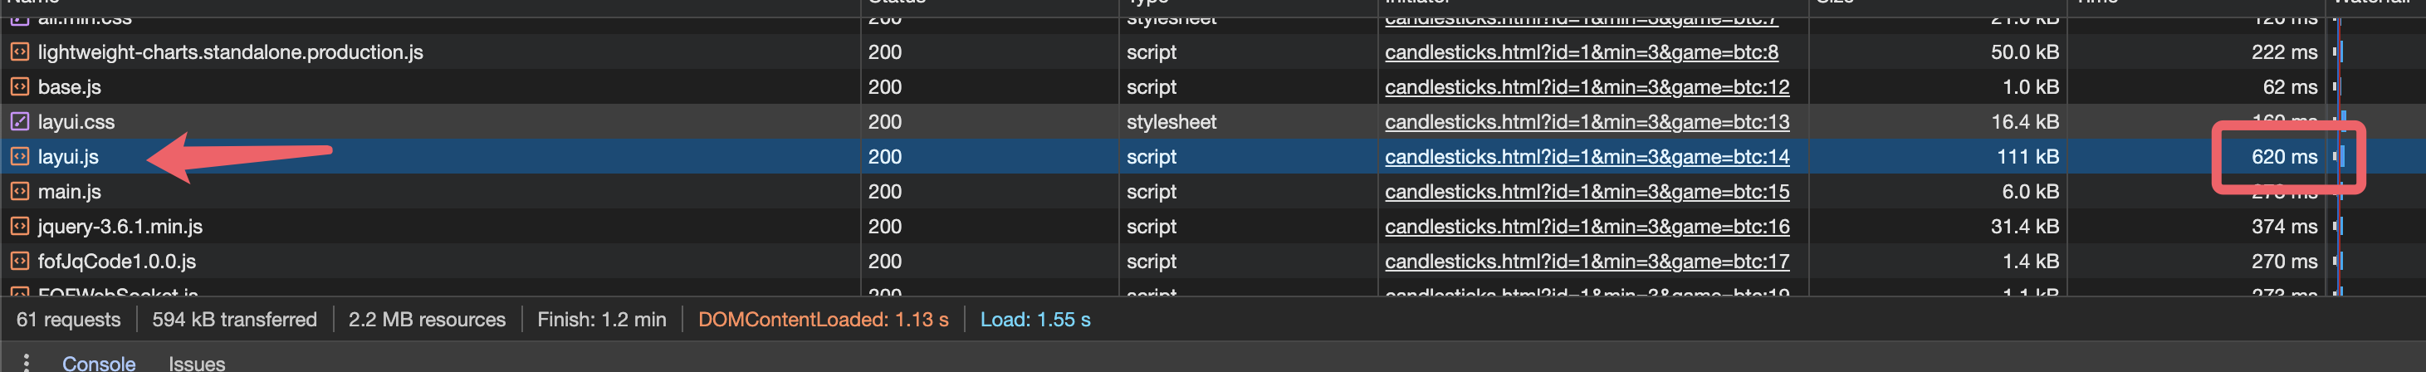
Task: Switch to the Console drawer tab
Action: pos(99,364)
